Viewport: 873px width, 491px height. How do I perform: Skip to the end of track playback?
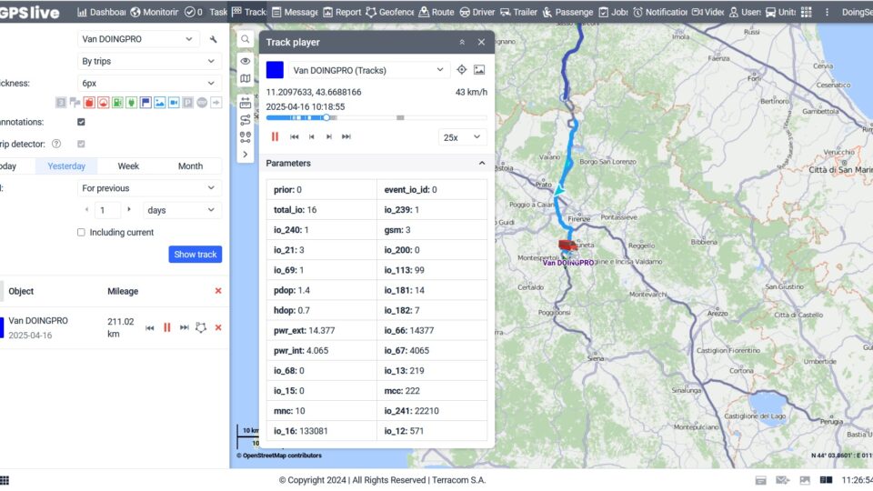[346, 136]
